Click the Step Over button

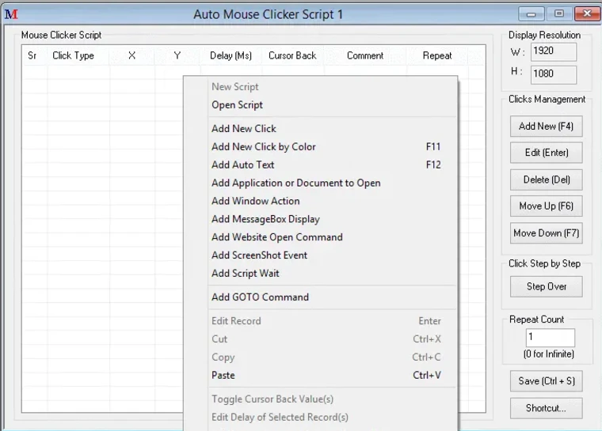pyautogui.click(x=547, y=286)
